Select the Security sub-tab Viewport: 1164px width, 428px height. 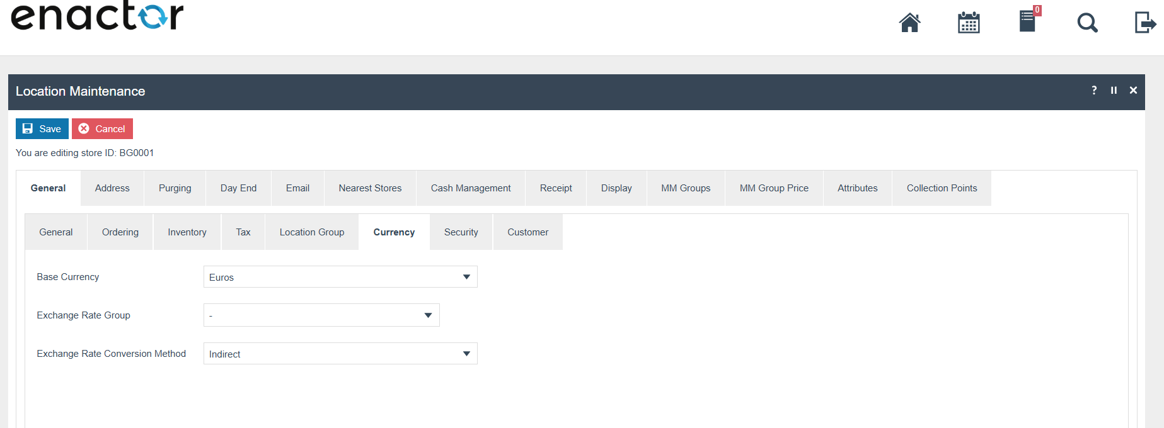[x=461, y=232]
